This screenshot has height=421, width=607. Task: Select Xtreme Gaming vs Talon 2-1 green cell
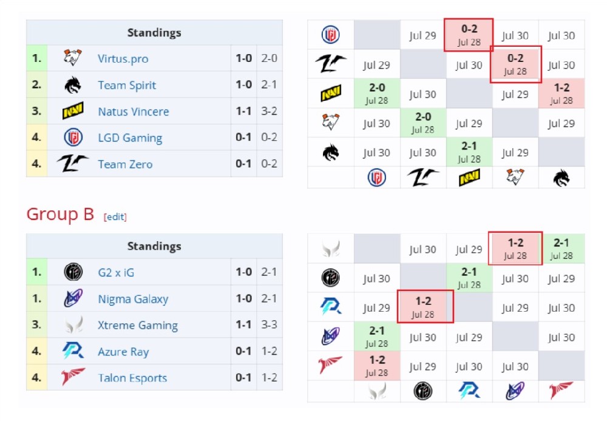pos(561,248)
